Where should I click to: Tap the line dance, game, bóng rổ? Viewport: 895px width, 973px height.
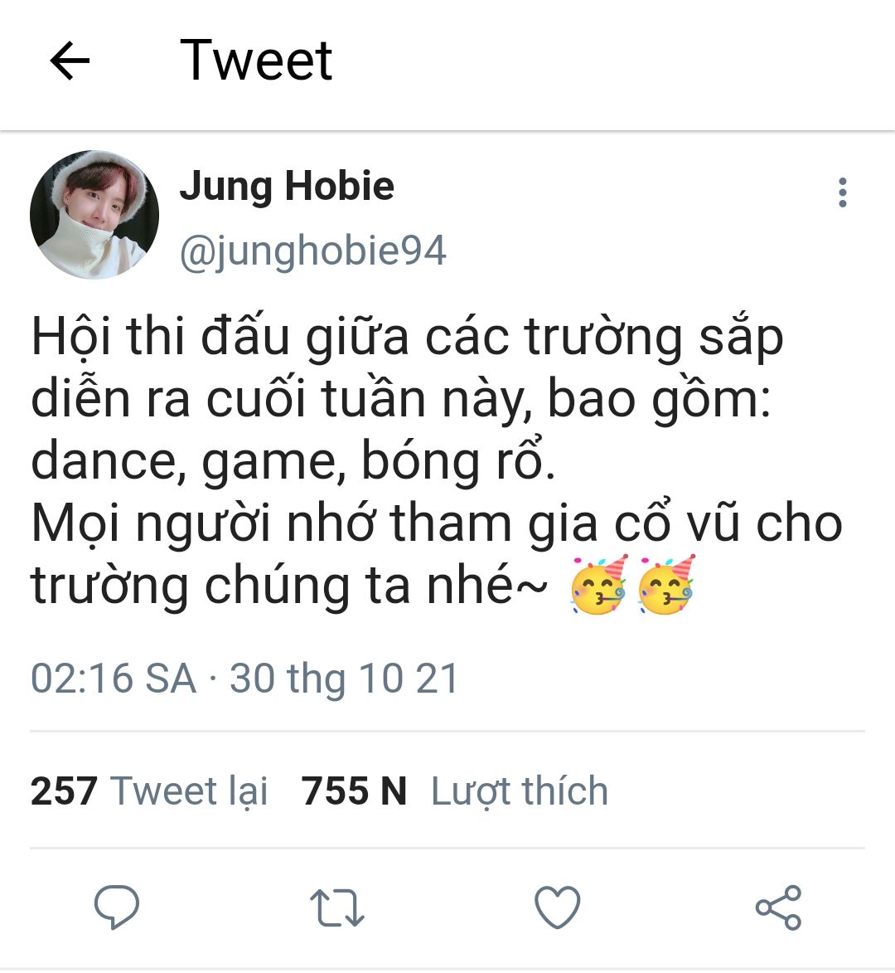click(x=293, y=461)
